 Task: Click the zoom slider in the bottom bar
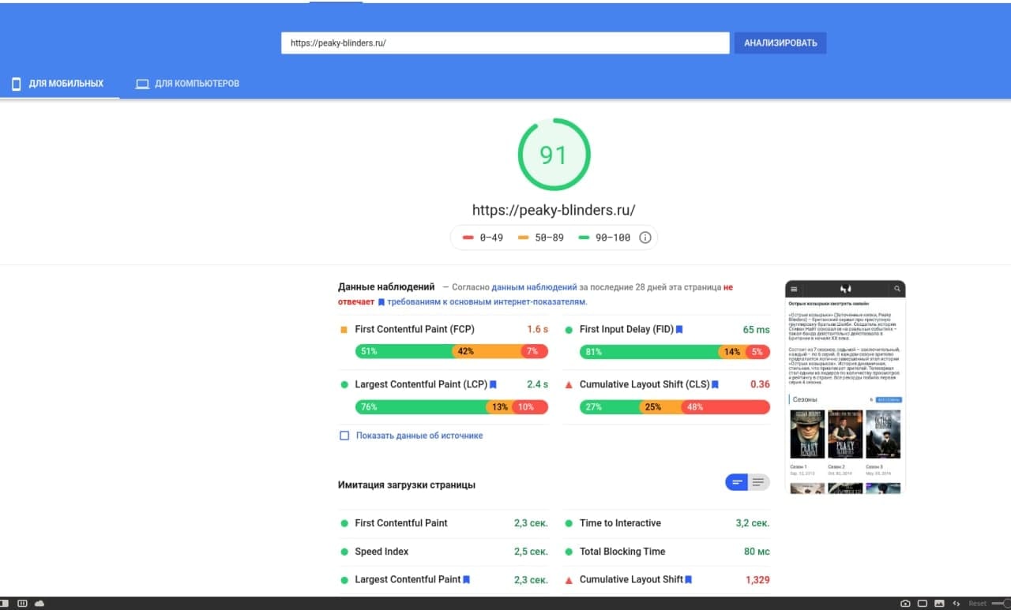(1001, 604)
